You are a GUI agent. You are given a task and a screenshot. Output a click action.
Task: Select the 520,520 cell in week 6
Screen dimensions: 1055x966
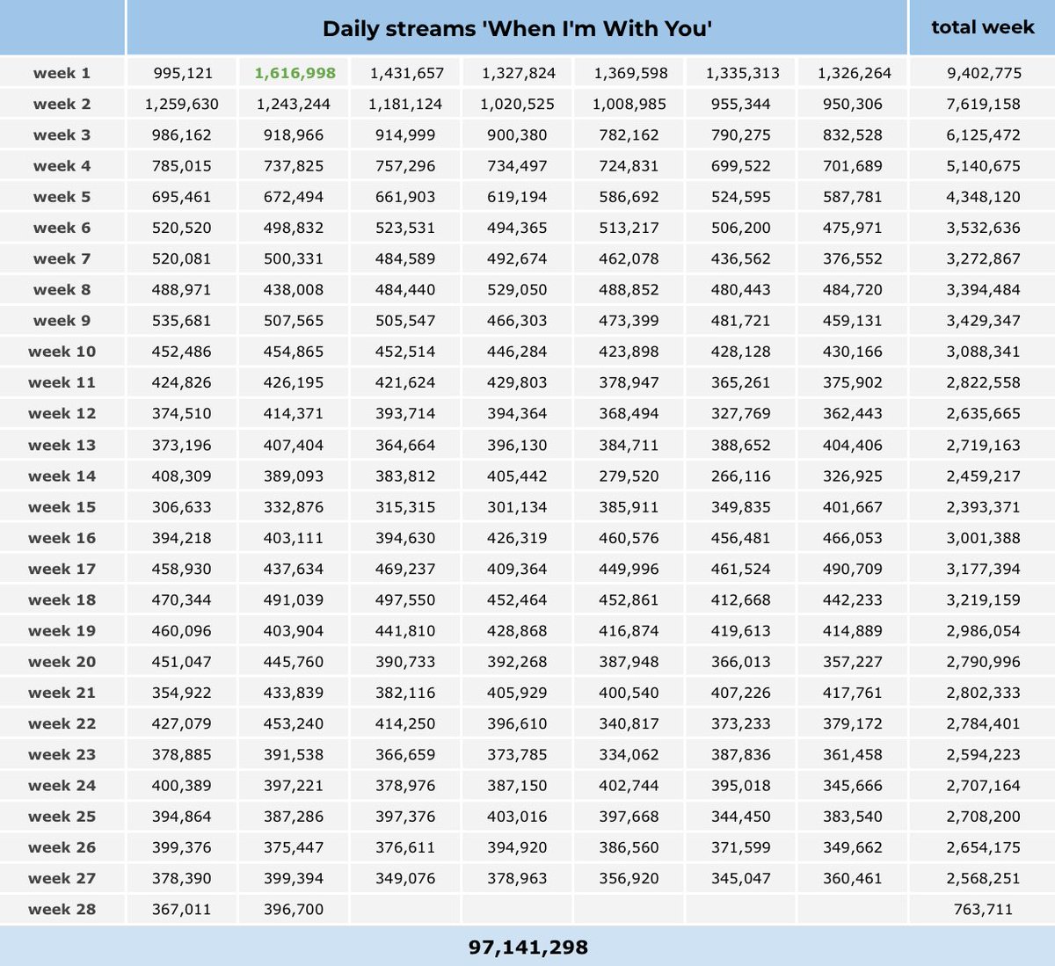pos(182,228)
